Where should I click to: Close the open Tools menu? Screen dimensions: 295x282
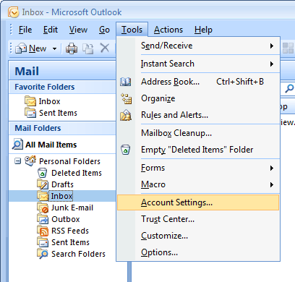click(132, 30)
